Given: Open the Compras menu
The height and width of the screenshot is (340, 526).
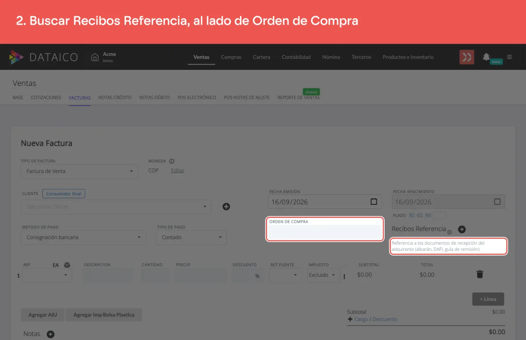Looking at the screenshot, I should click(x=231, y=57).
